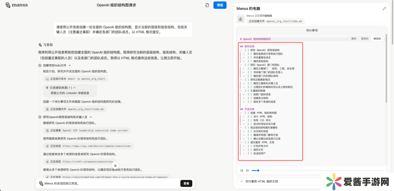Collapse the 已连接到来源(1) section
Viewport: 394px width, 191px height.
coord(74,88)
